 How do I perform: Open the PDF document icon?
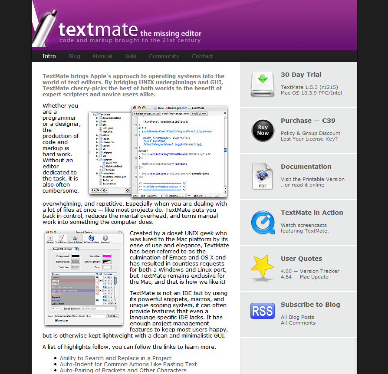263,176
